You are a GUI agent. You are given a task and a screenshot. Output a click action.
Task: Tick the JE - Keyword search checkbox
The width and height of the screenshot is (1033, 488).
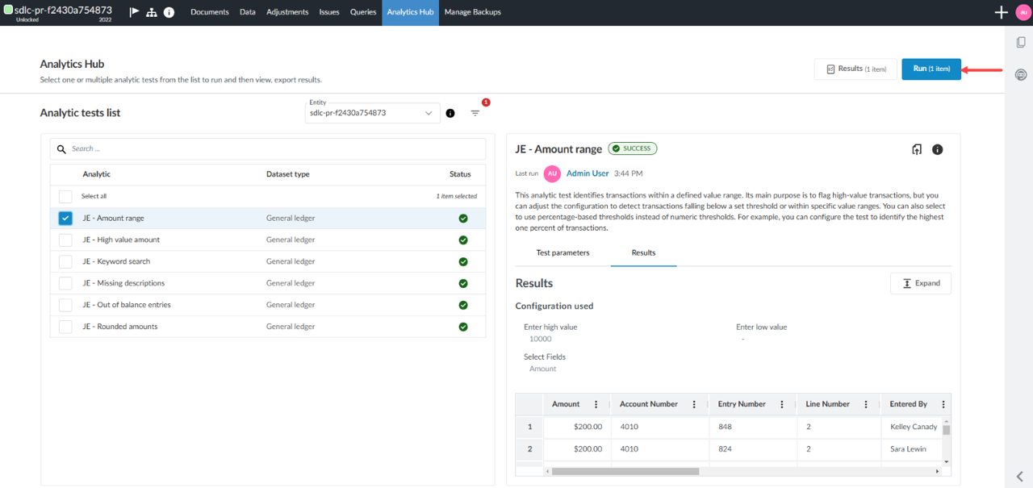pos(65,261)
